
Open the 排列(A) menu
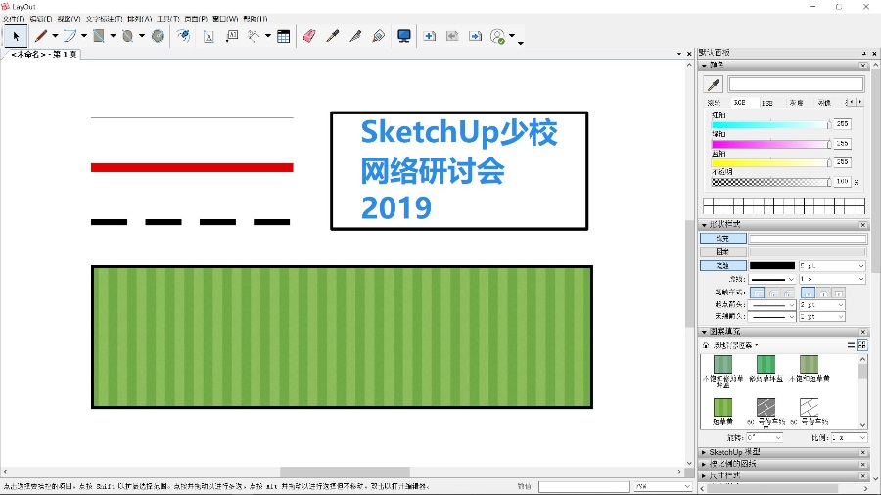[x=140, y=19]
